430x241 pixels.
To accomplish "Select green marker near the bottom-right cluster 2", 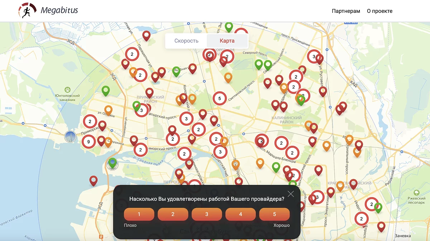I will (378, 208).
